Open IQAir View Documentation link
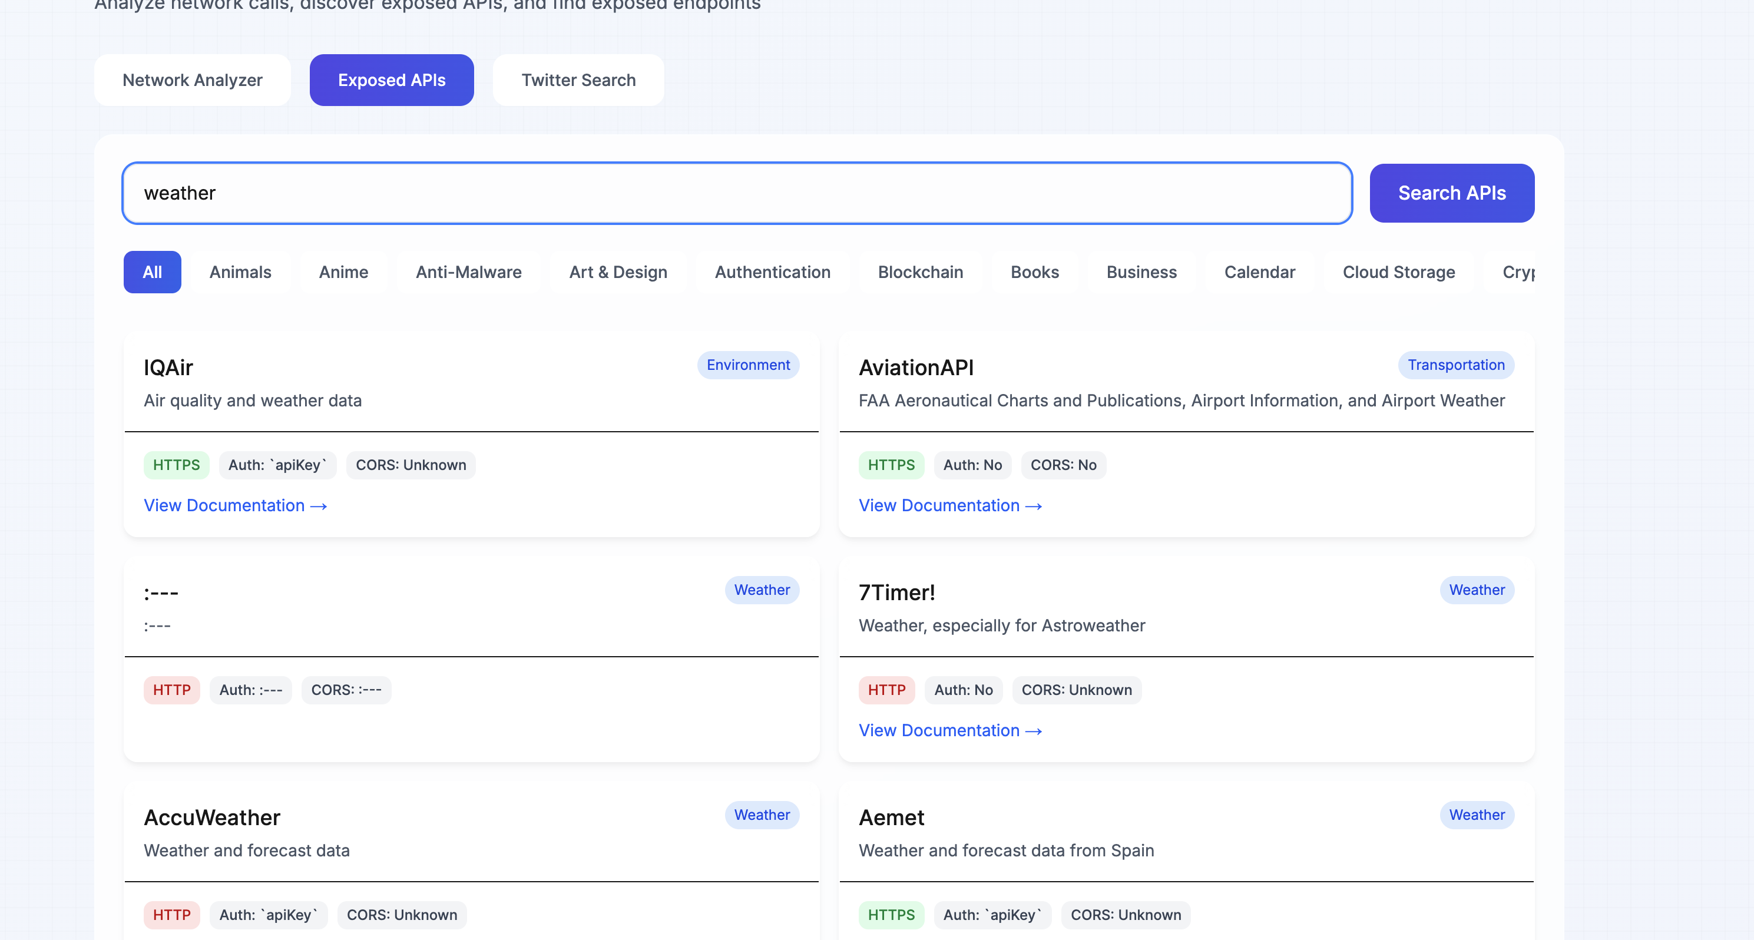 coord(235,506)
